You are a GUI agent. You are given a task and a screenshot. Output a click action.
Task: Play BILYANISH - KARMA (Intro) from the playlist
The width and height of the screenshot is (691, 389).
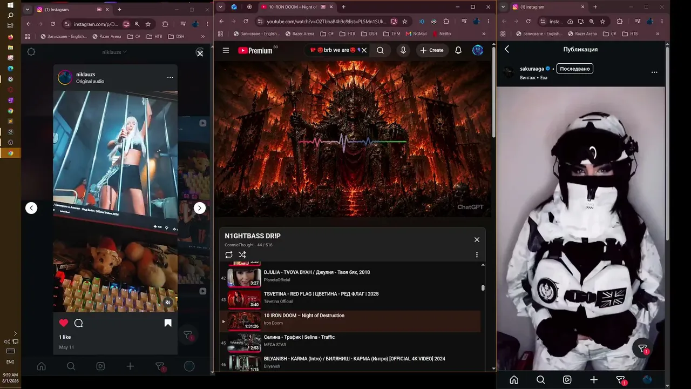(x=350, y=363)
